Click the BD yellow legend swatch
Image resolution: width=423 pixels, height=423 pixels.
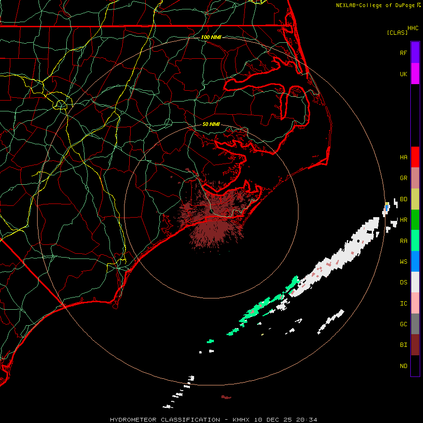(415, 199)
